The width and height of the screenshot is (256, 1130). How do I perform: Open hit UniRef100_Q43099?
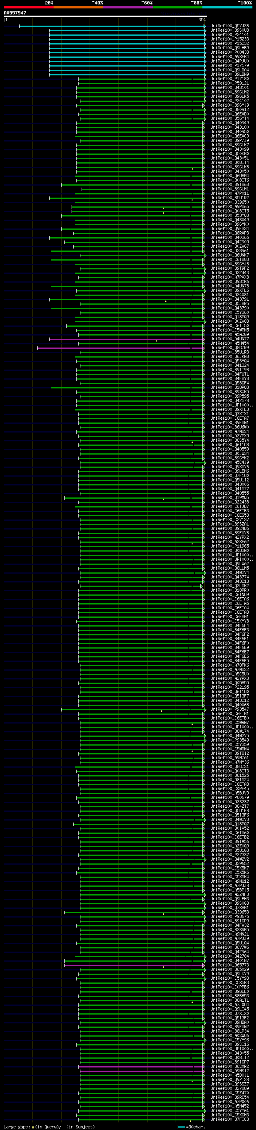point(229,149)
